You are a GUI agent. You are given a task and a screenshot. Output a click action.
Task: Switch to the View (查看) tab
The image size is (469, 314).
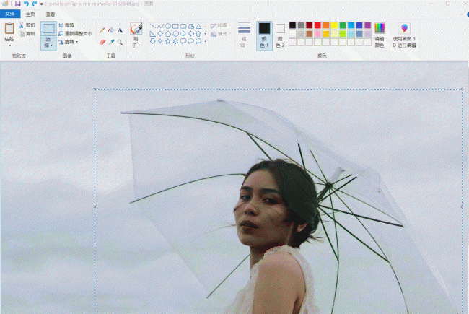coord(51,14)
